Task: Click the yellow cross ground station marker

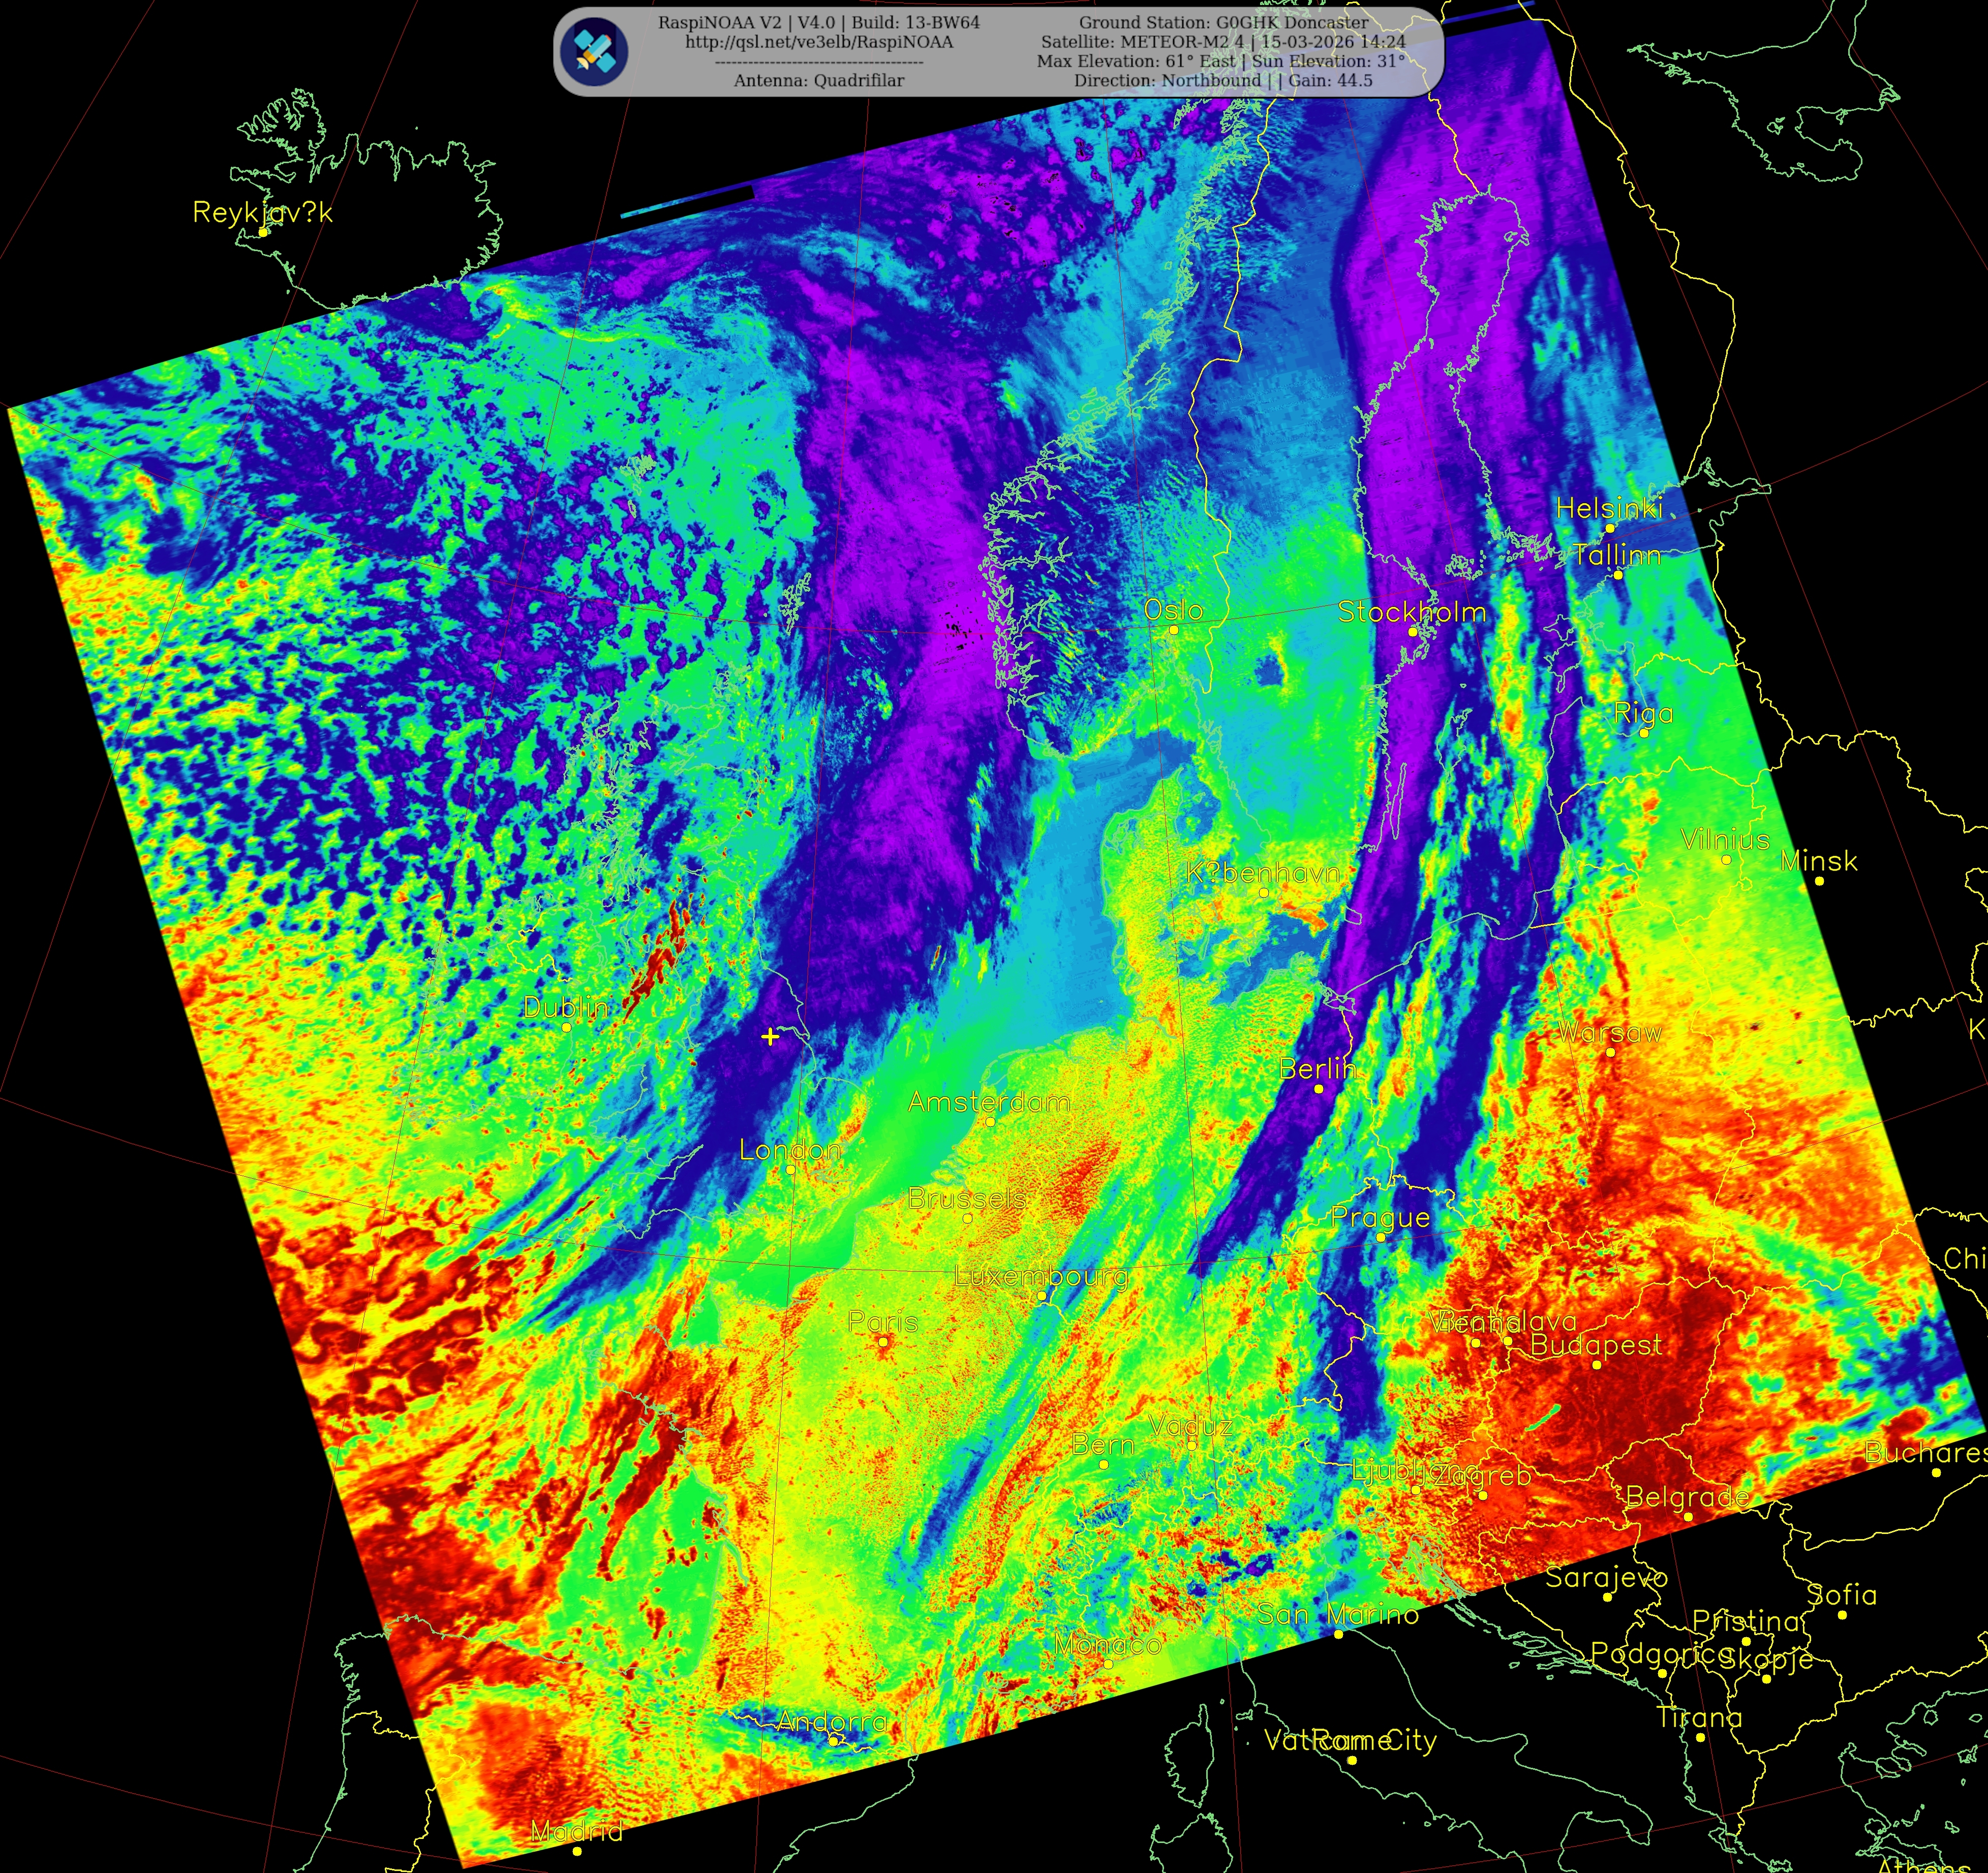Action: click(770, 1036)
